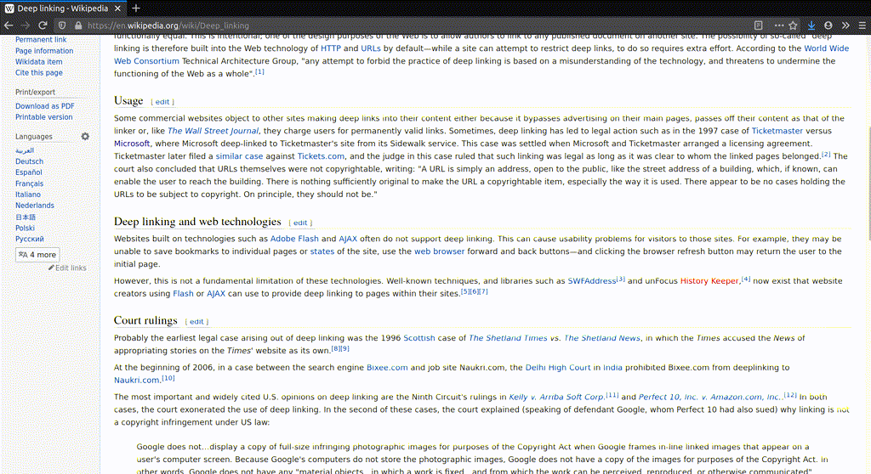
Task: Open the downloads arrow icon
Action: (811, 25)
